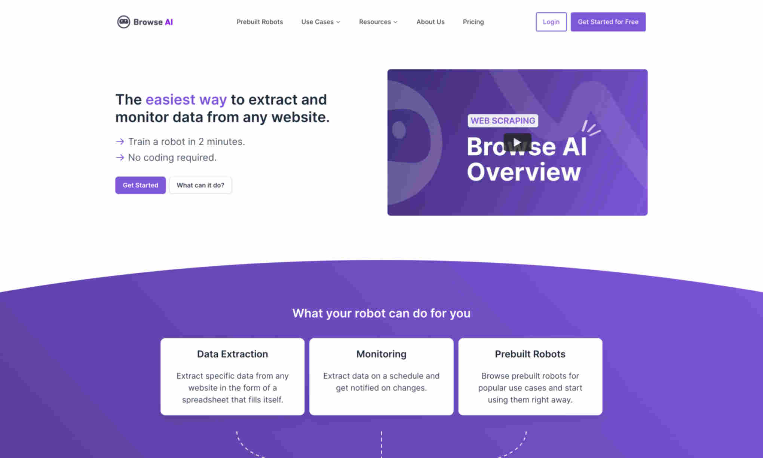The image size is (763, 458).
Task: Click the Monitoring card icon
Action: coord(381,376)
